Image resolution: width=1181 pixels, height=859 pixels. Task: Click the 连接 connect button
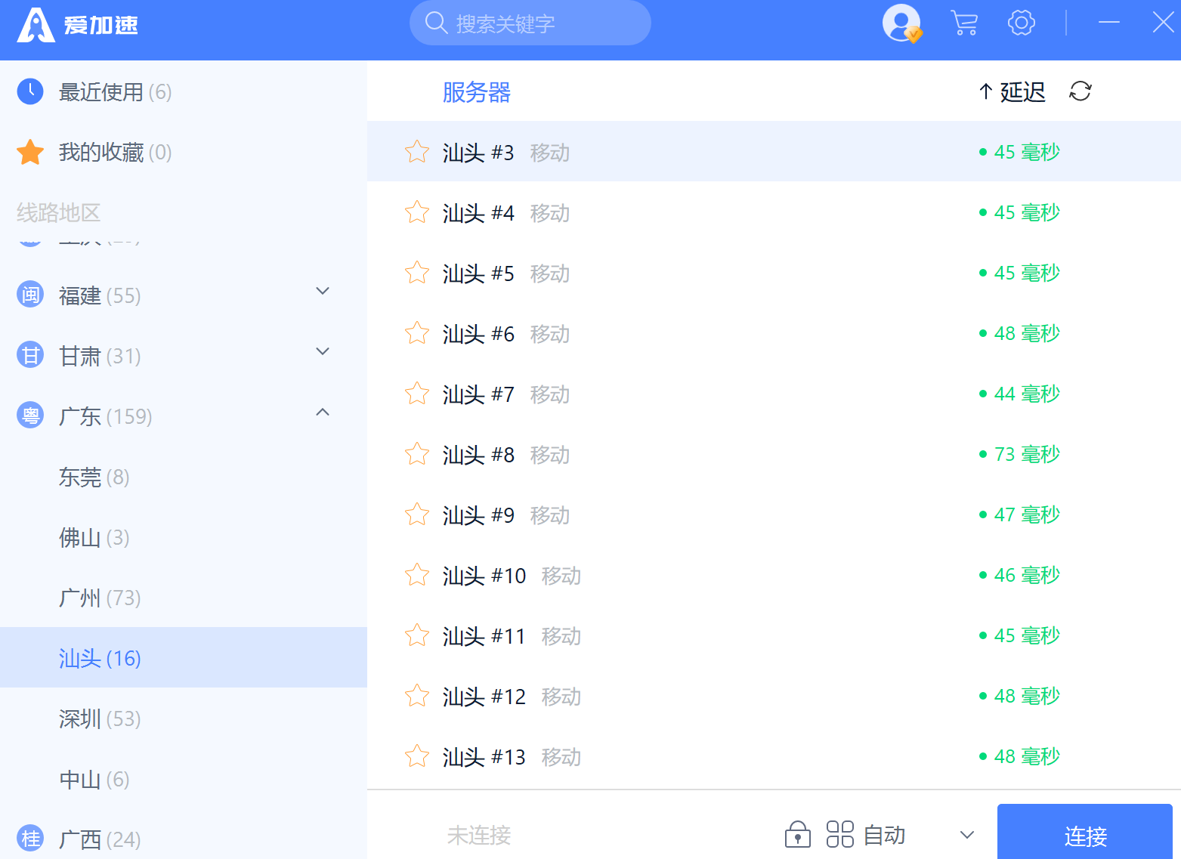click(1085, 832)
